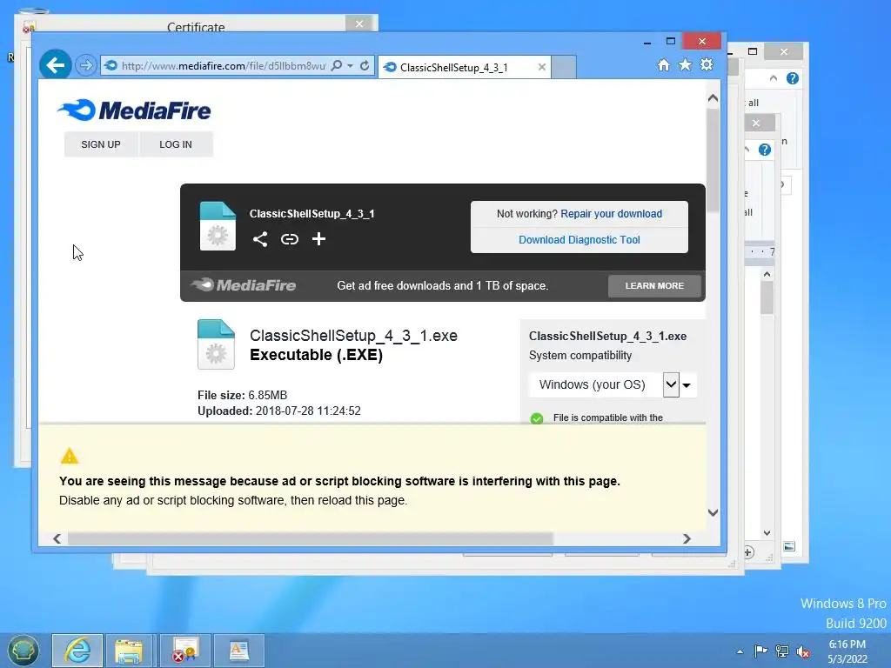The height and width of the screenshot is (668, 891).
Task: Click File size 6.85MB text
Action: click(242, 395)
